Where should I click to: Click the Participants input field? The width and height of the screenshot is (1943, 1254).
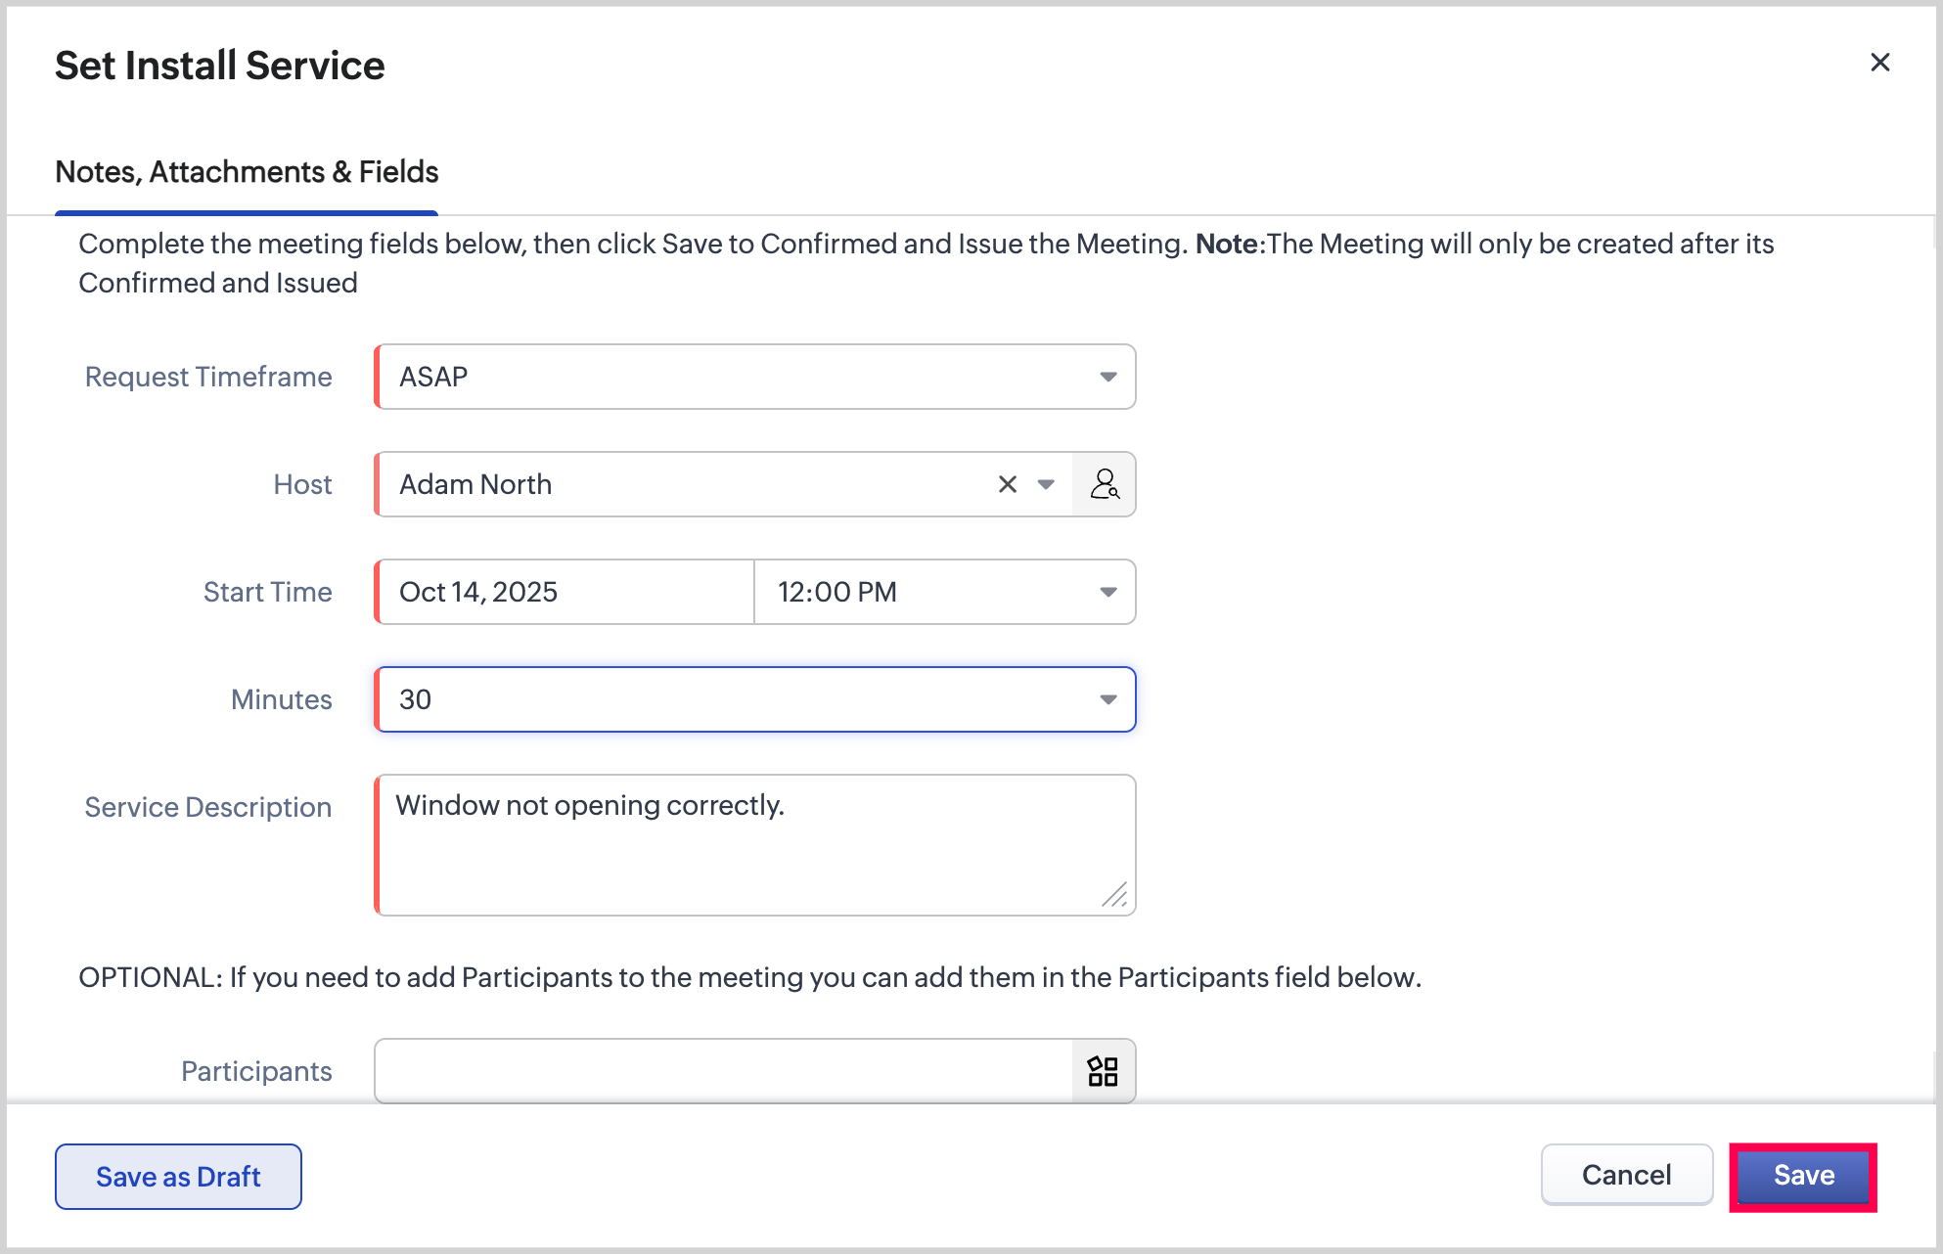tap(724, 1071)
